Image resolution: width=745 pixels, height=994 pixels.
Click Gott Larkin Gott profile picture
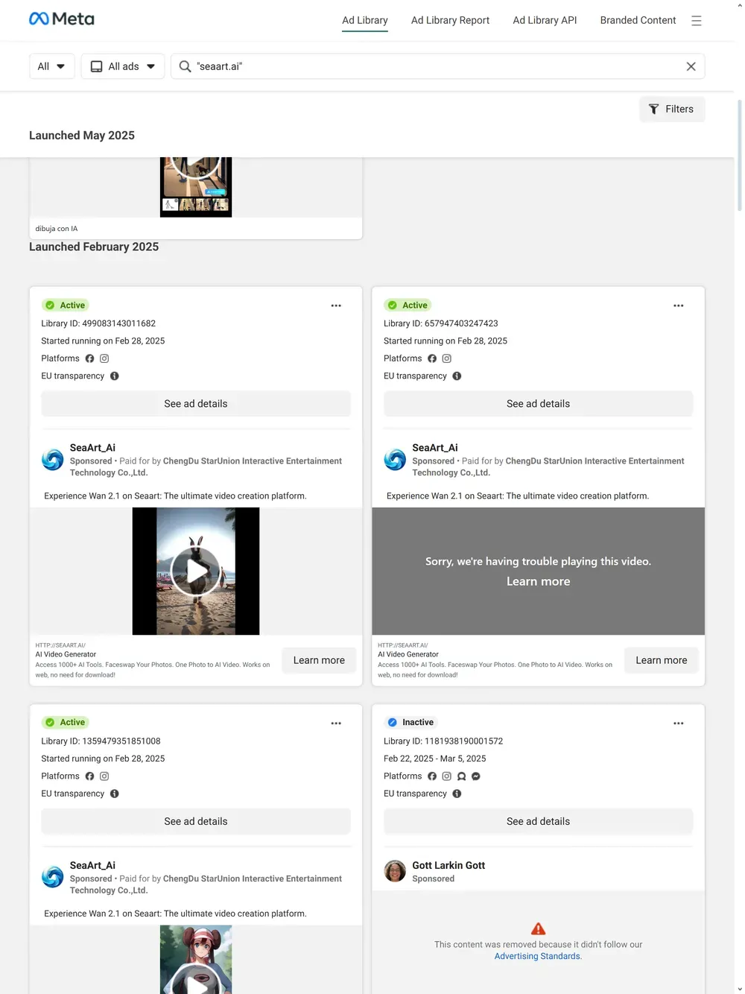(395, 870)
